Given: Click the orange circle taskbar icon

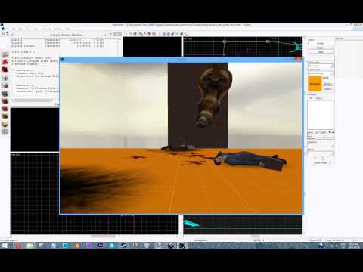Looking at the screenshot, I should [x=77, y=246].
